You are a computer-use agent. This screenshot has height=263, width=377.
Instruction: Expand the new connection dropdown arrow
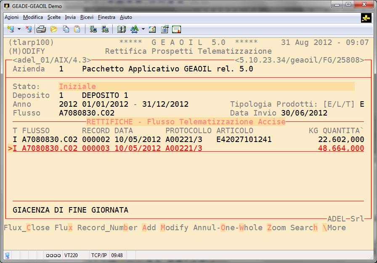click(19, 29)
